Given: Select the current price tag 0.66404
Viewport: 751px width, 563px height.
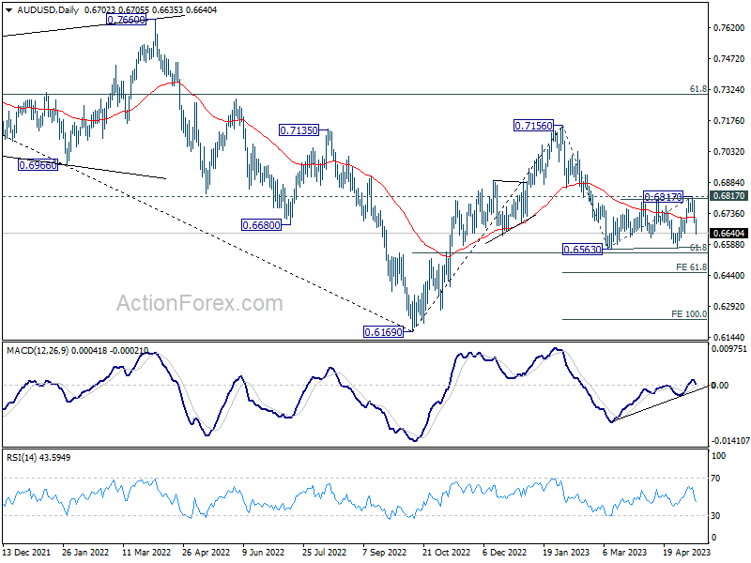Looking at the screenshot, I should (729, 233).
